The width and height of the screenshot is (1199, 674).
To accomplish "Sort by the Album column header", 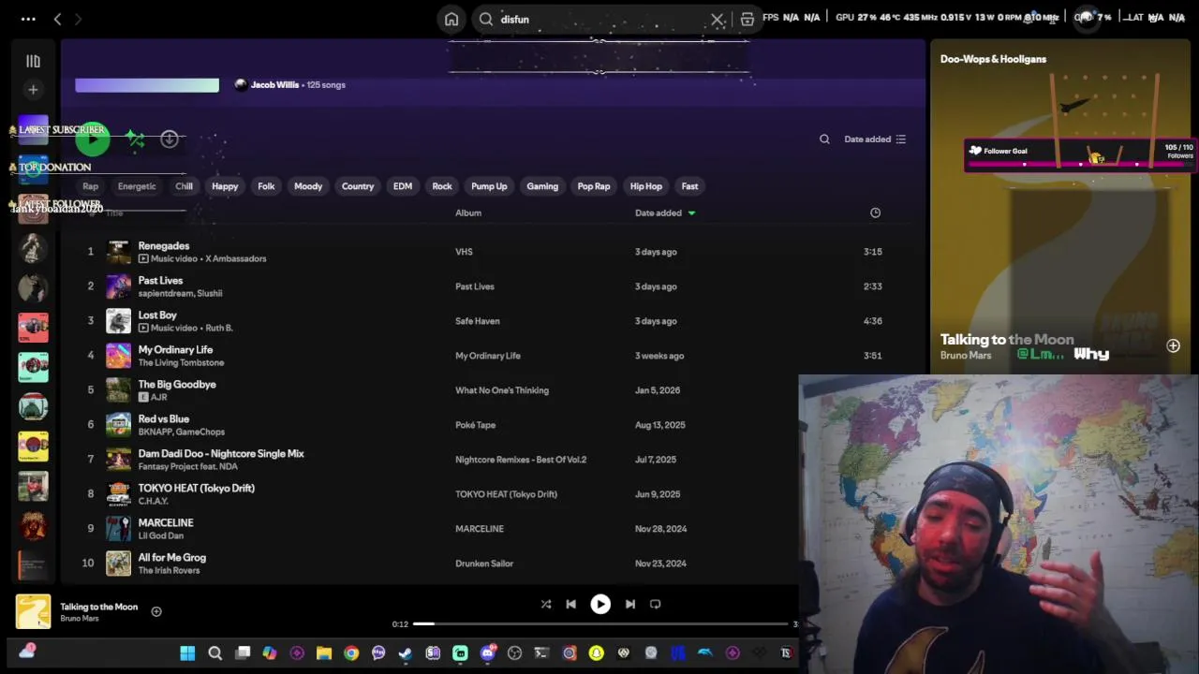I will pyautogui.click(x=468, y=212).
